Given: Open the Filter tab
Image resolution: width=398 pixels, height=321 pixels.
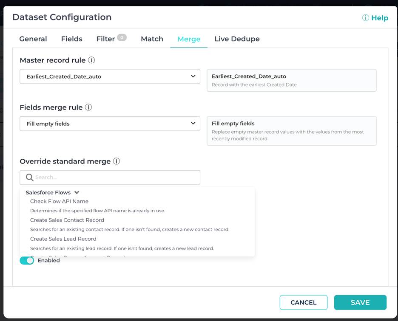Looking at the screenshot, I should point(105,39).
